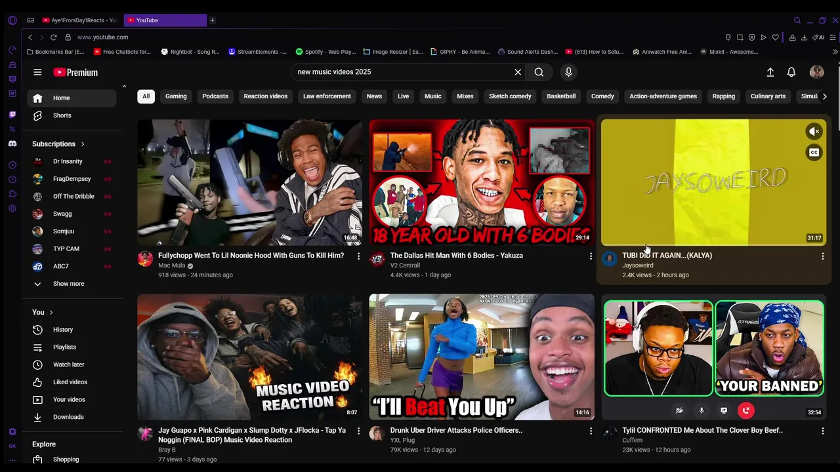Screen dimensions: 840x472
Task: Select the Sketch comedy chip
Action: pos(510,96)
